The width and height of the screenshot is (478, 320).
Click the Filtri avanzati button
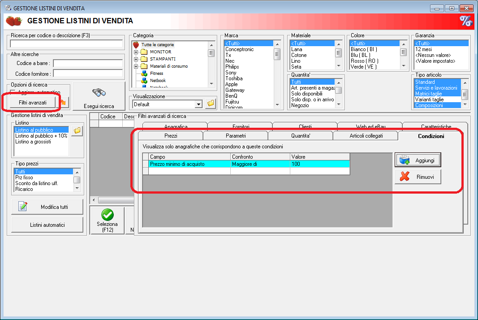(33, 103)
